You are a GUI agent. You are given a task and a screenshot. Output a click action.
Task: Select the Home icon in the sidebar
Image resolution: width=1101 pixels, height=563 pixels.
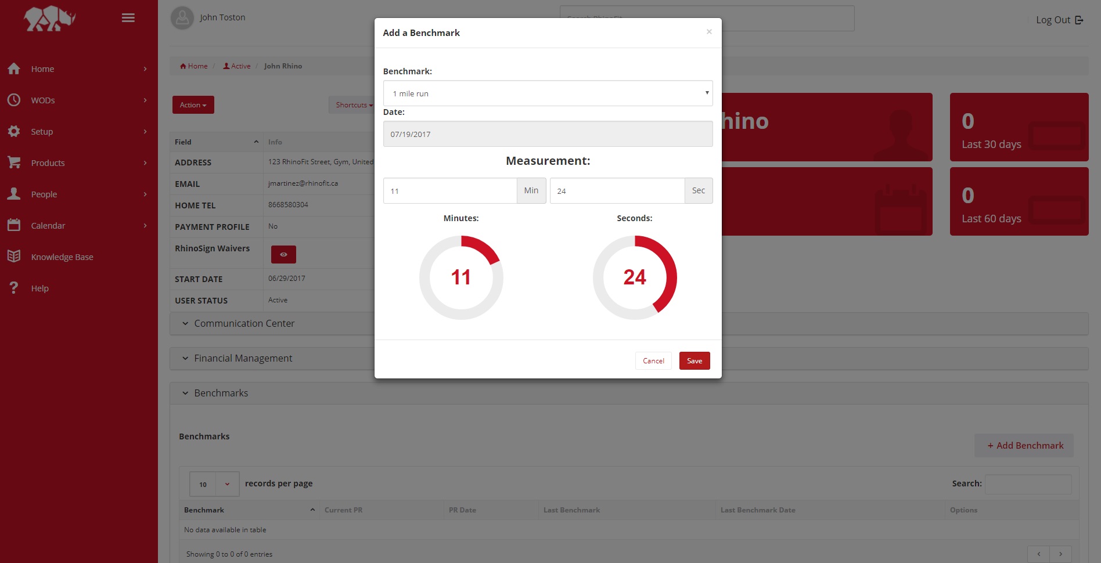pyautogui.click(x=14, y=68)
